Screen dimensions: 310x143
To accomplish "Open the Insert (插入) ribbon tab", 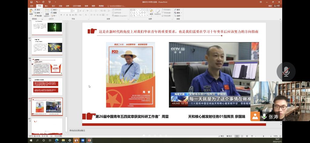I will click(46, 6).
